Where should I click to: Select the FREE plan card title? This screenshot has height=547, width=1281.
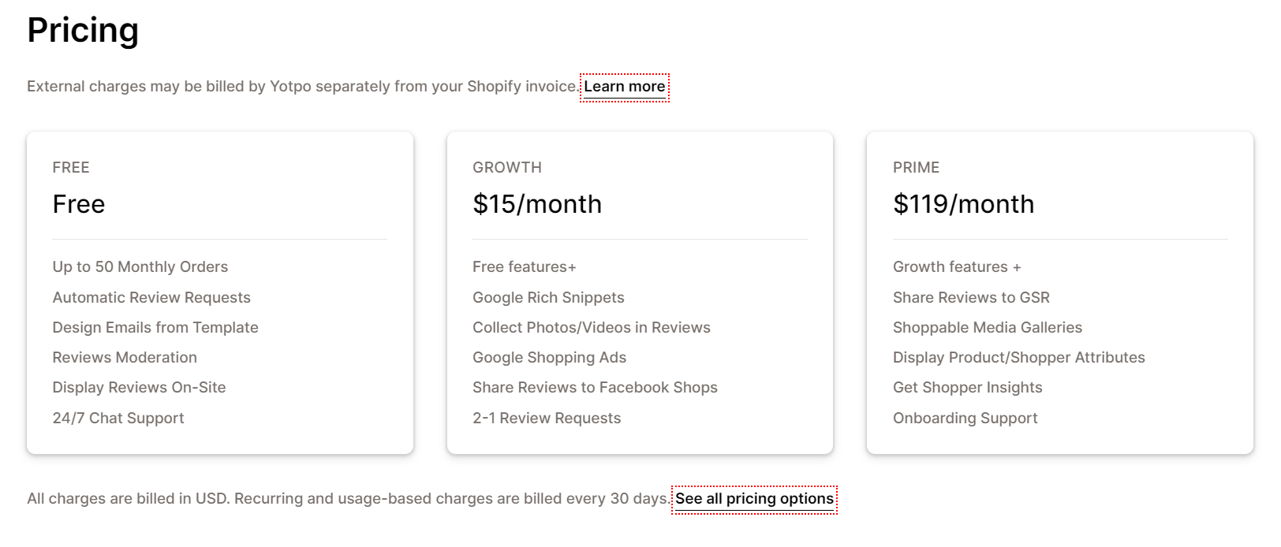[x=71, y=168]
